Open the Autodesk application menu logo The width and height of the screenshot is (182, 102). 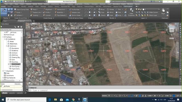[x=2, y=1]
